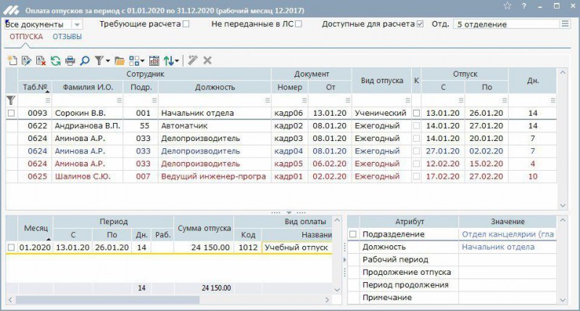The image size is (580, 311).
Task: Open the Все документы dropdown
Action: pyautogui.click(x=77, y=25)
